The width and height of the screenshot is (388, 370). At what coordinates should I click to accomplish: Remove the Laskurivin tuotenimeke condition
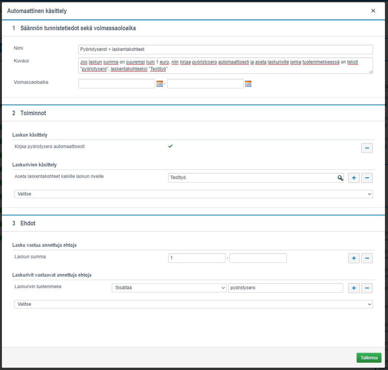(x=367, y=288)
